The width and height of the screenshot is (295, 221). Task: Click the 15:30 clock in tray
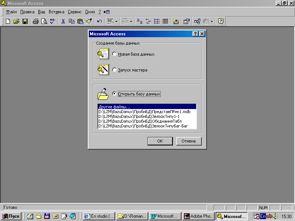pos(287,217)
